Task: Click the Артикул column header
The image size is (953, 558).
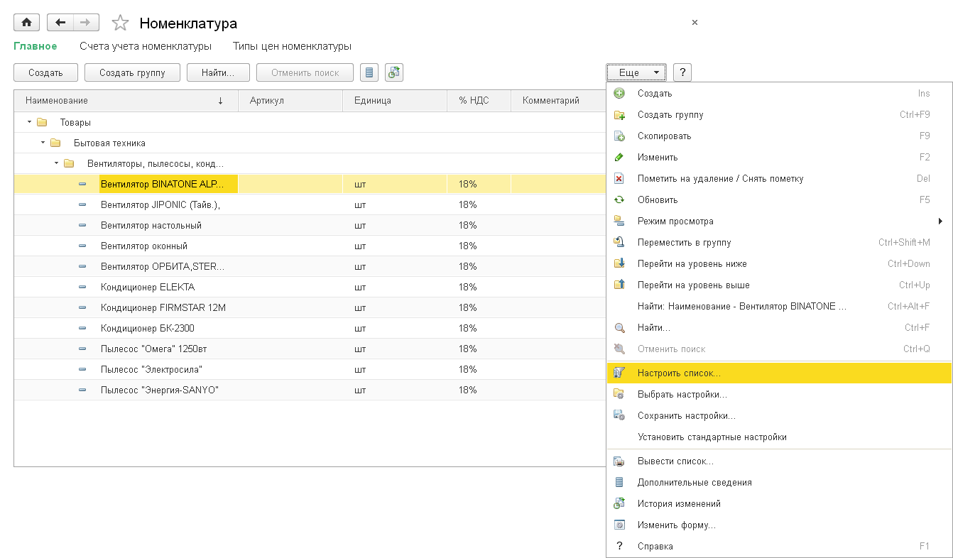Action: [x=290, y=101]
